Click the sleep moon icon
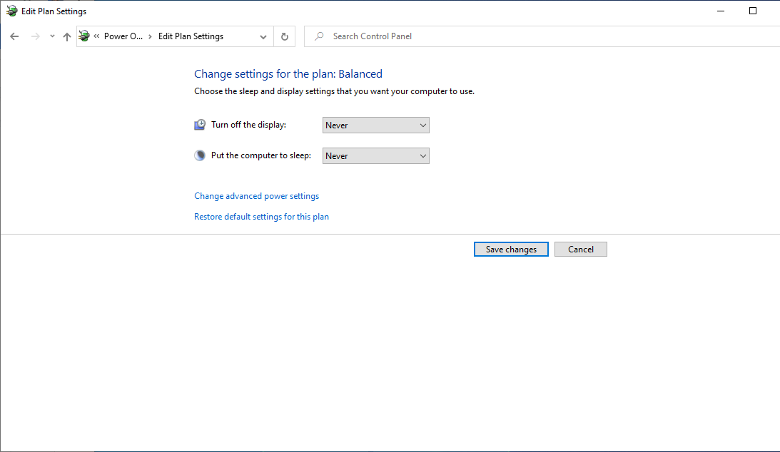 (x=200, y=155)
